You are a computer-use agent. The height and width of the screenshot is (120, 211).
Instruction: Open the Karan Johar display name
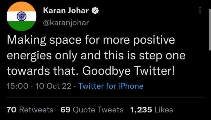[66, 11]
